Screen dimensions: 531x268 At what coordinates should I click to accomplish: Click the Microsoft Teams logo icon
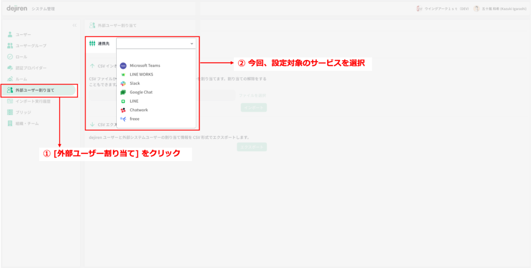pos(123,66)
